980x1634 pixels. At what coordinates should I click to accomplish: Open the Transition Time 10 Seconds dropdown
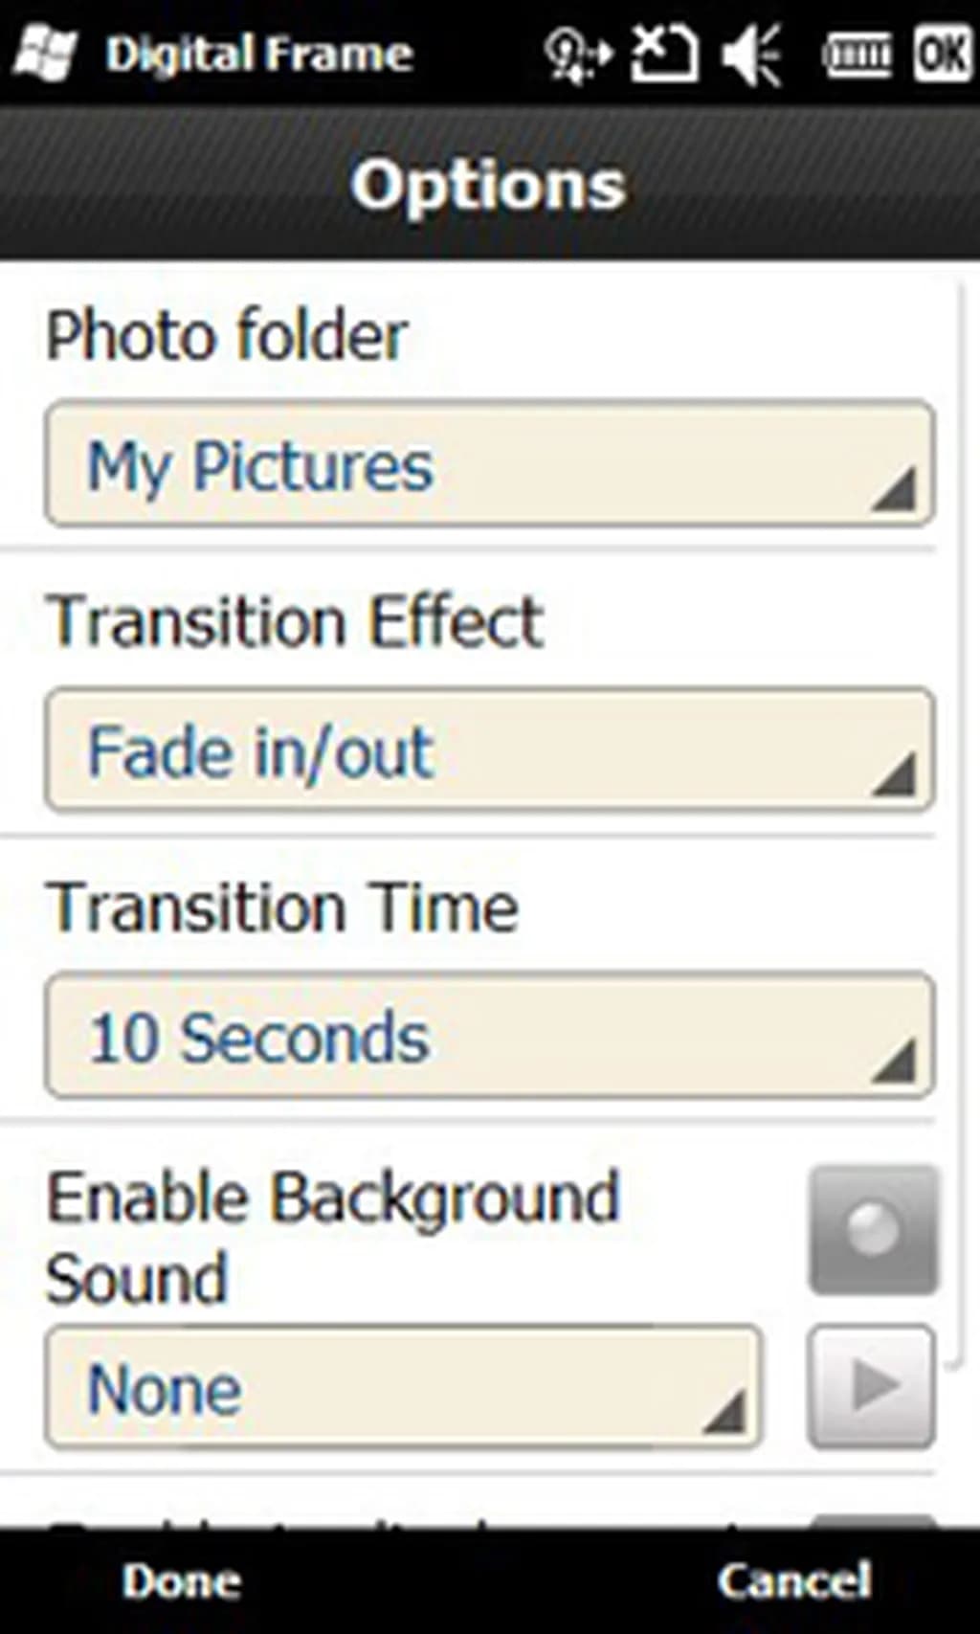pyautogui.click(x=489, y=1036)
